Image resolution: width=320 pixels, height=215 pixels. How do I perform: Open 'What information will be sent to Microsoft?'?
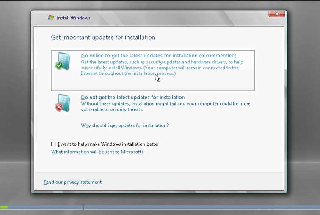(97, 152)
